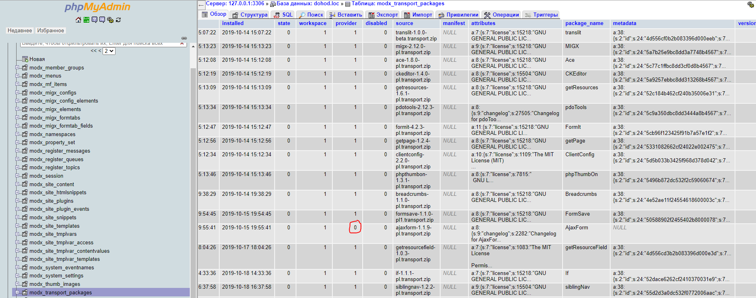
Task: Click the table icon beside modx_system_settings
Action: (x=25, y=275)
